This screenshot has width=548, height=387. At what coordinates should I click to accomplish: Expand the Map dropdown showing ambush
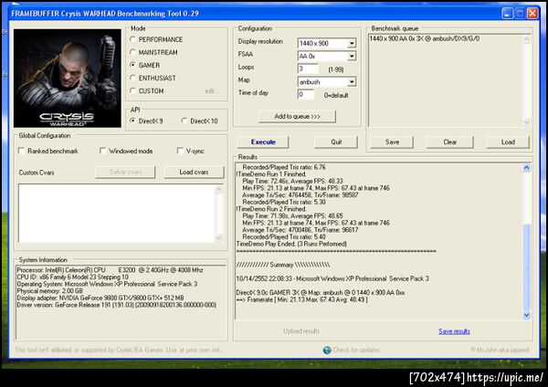coord(352,82)
